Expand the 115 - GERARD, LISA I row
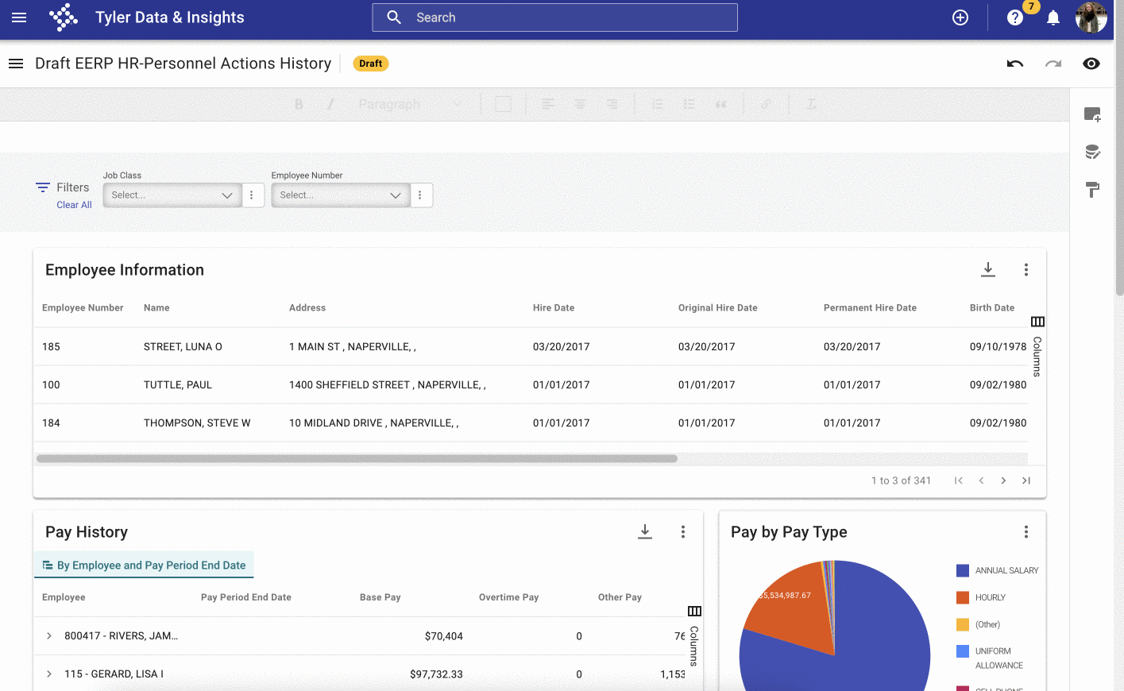This screenshot has width=1124, height=691. 49,674
